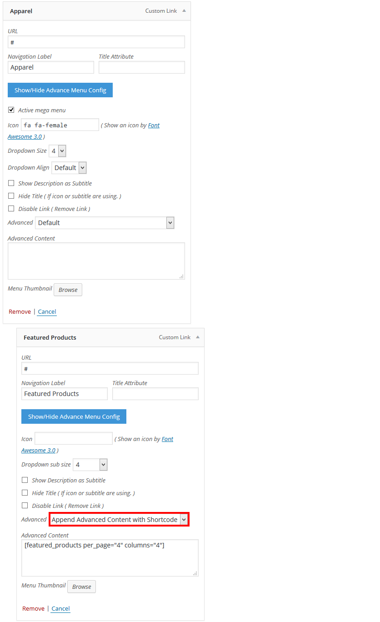Toggle the Active mega menu checkbox
The height and width of the screenshot is (622, 380).
(11, 110)
